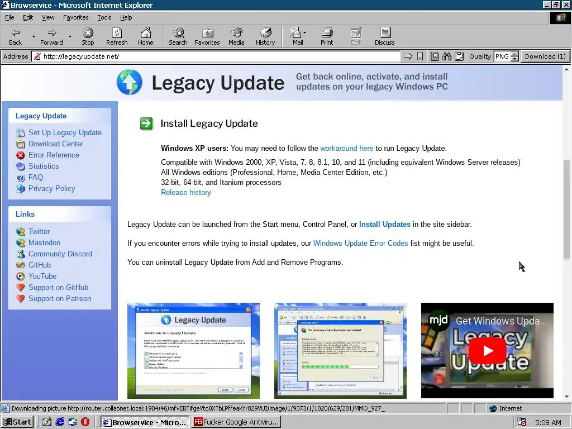
Task: Open Windows Update Error Codes link
Action: (360, 243)
